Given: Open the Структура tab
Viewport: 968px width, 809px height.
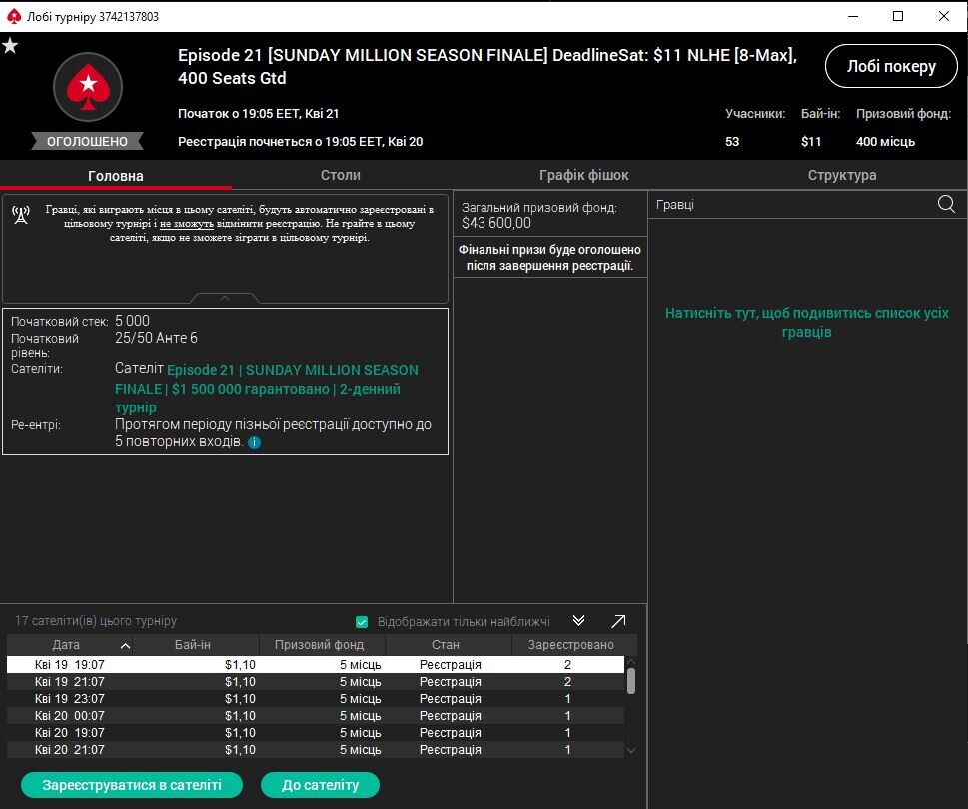Looking at the screenshot, I should click(x=842, y=175).
